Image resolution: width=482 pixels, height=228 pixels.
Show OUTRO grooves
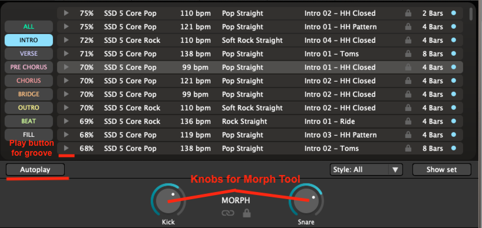point(29,108)
